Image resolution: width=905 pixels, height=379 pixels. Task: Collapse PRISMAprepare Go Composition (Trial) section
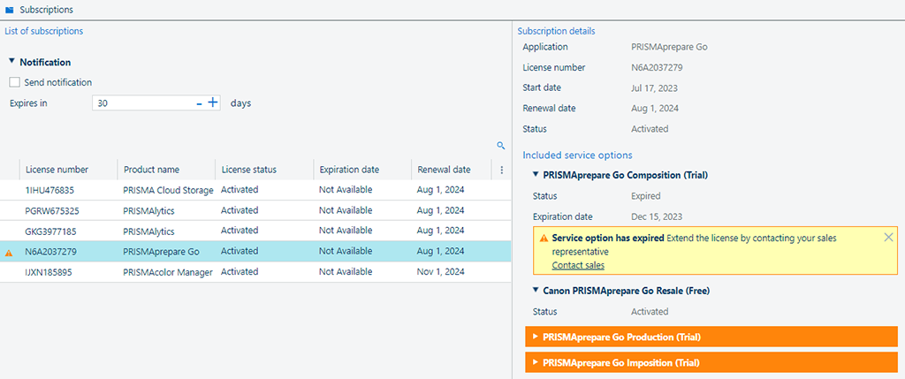(x=536, y=175)
